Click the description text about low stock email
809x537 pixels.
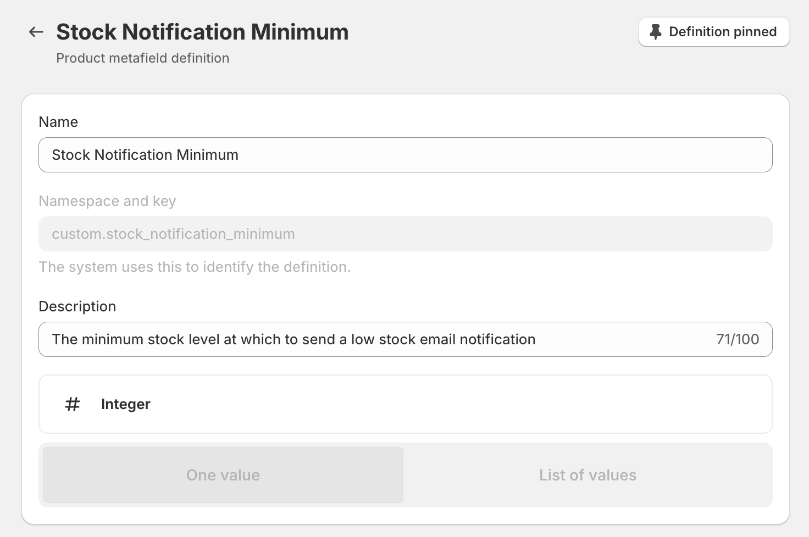coord(293,339)
